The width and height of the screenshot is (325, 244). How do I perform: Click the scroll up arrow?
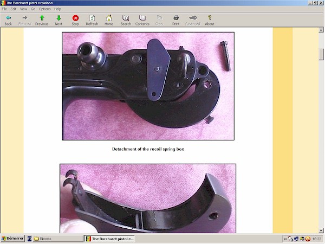pos(321,30)
